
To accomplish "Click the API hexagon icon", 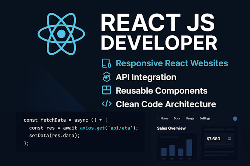I will 107,77.
